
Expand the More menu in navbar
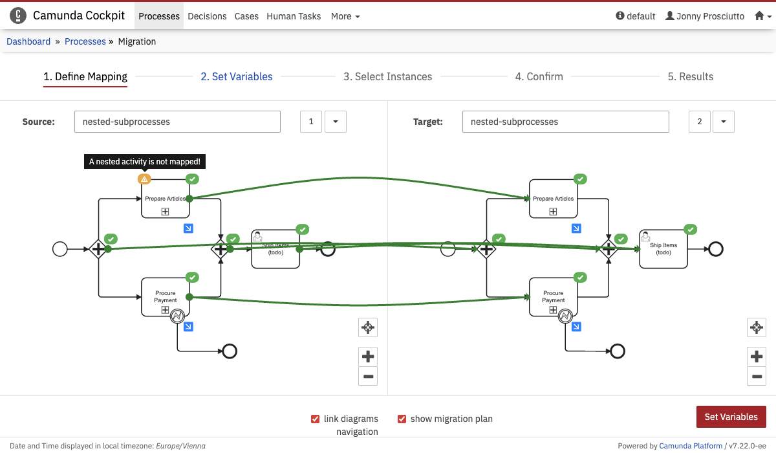345,16
